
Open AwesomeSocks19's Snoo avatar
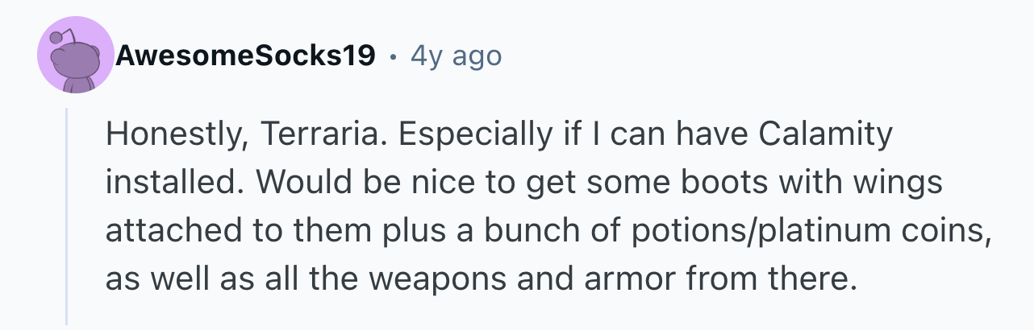tap(77, 55)
